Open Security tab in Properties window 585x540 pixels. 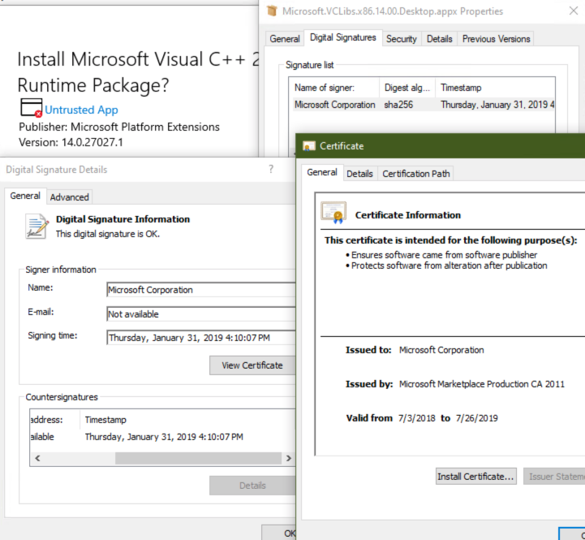point(402,39)
